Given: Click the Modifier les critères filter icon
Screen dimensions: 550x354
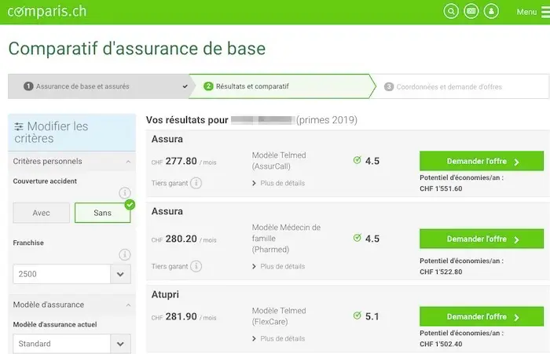Looking at the screenshot, I should click(19, 126).
